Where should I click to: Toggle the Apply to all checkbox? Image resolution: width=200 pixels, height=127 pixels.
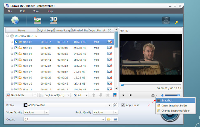(123, 105)
